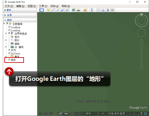Click the vertical zoom slider track
This screenshot has height=116, width=149.
coord(142,58)
